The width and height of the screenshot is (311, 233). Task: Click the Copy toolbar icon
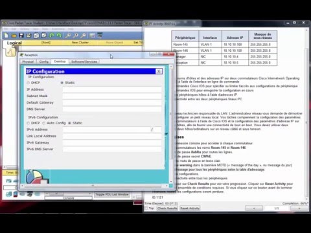[x=36, y=36]
